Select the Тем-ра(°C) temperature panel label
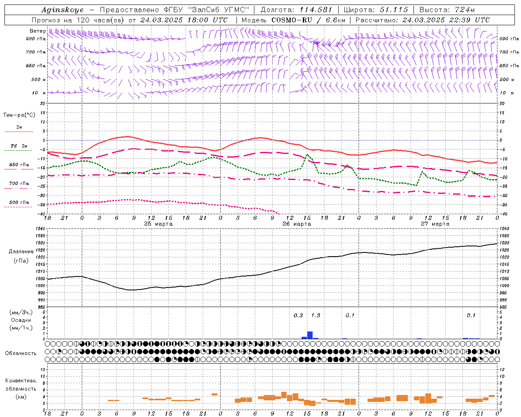The width and height of the screenshot is (521, 417). (x=19, y=115)
